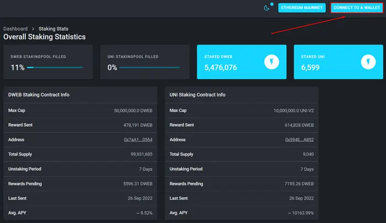This screenshot has height=223, width=386.
Task: Click the Staked DWEB value 5,476,076
Action: [x=221, y=67]
